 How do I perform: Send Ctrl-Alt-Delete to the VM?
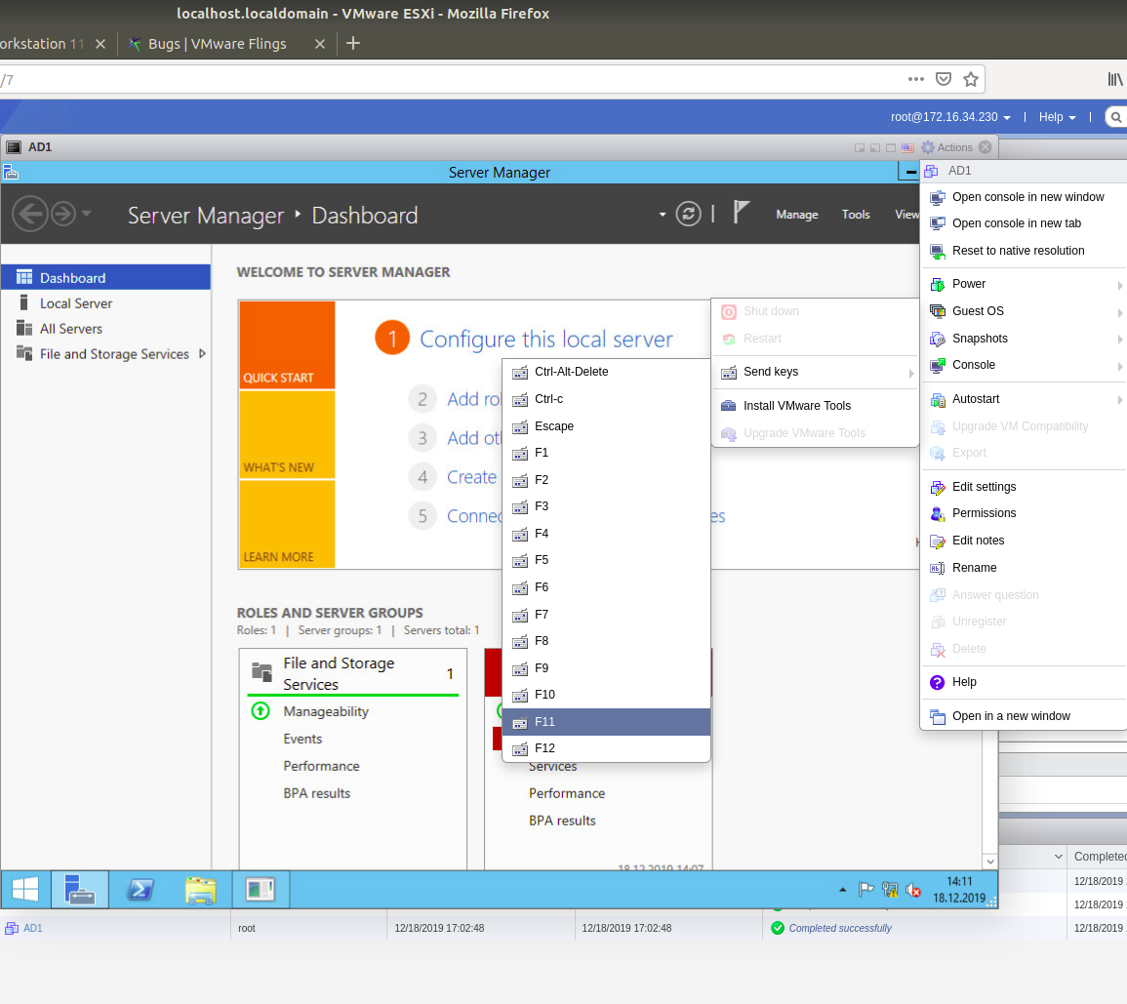573,372
